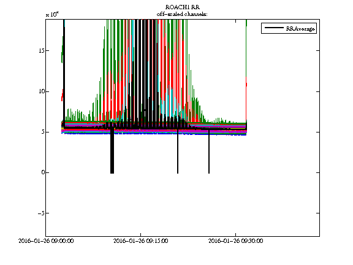Select the 2016-01-26 09:30:00 time label
Image resolution: width=353 pixels, height=265 pixels.
pos(236,241)
